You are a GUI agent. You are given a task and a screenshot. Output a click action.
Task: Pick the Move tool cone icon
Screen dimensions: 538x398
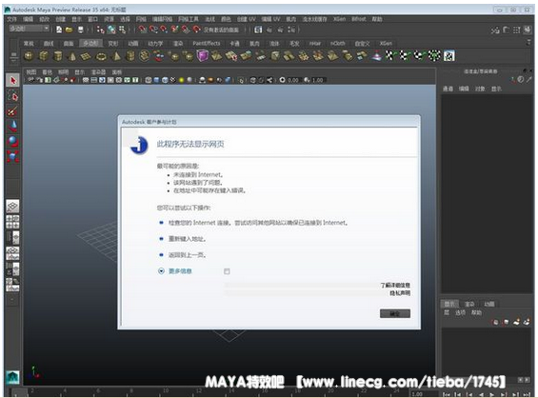tap(12, 127)
